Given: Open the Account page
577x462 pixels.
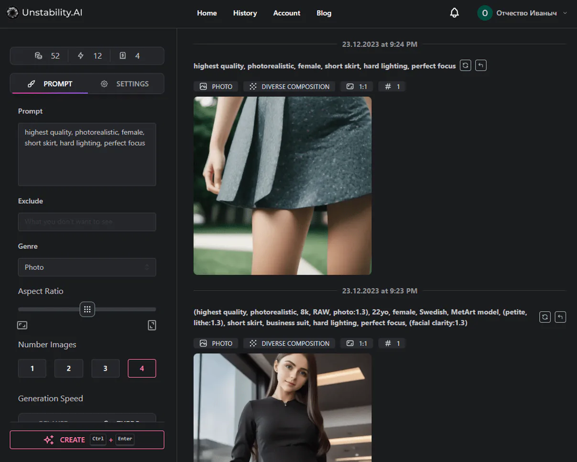Looking at the screenshot, I should (287, 13).
